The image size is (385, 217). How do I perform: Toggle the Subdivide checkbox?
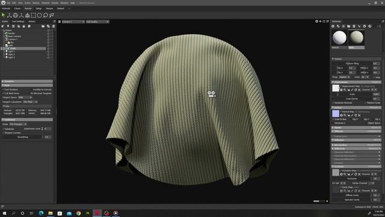coord(4,129)
